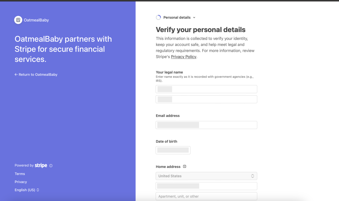Click the Personal details progress spinner icon
Screen dimensions: 339x201
(159, 18)
